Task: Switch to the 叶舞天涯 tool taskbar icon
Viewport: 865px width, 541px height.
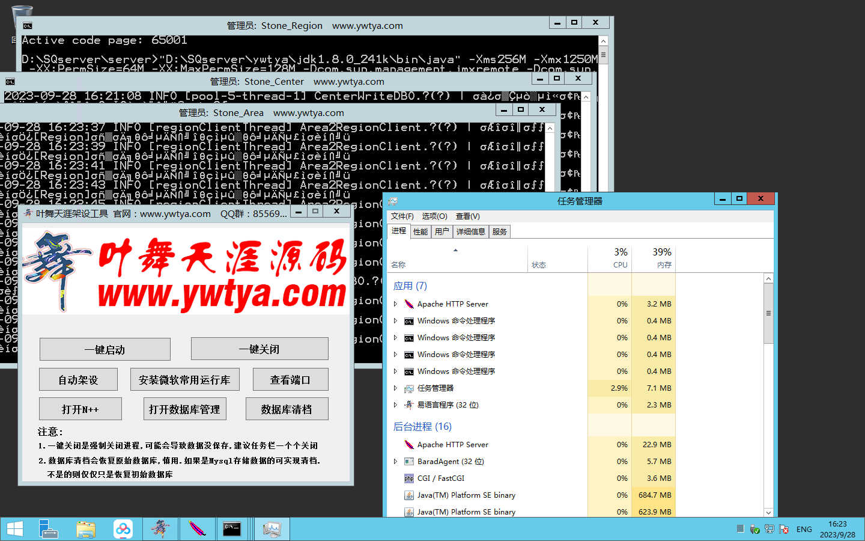Action: coord(160,529)
